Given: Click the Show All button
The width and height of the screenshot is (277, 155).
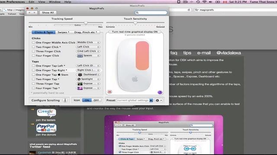Looking at the screenshot, I should coord(48,12).
